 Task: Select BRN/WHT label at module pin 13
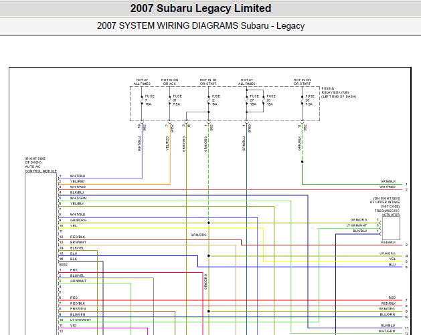[78, 242]
